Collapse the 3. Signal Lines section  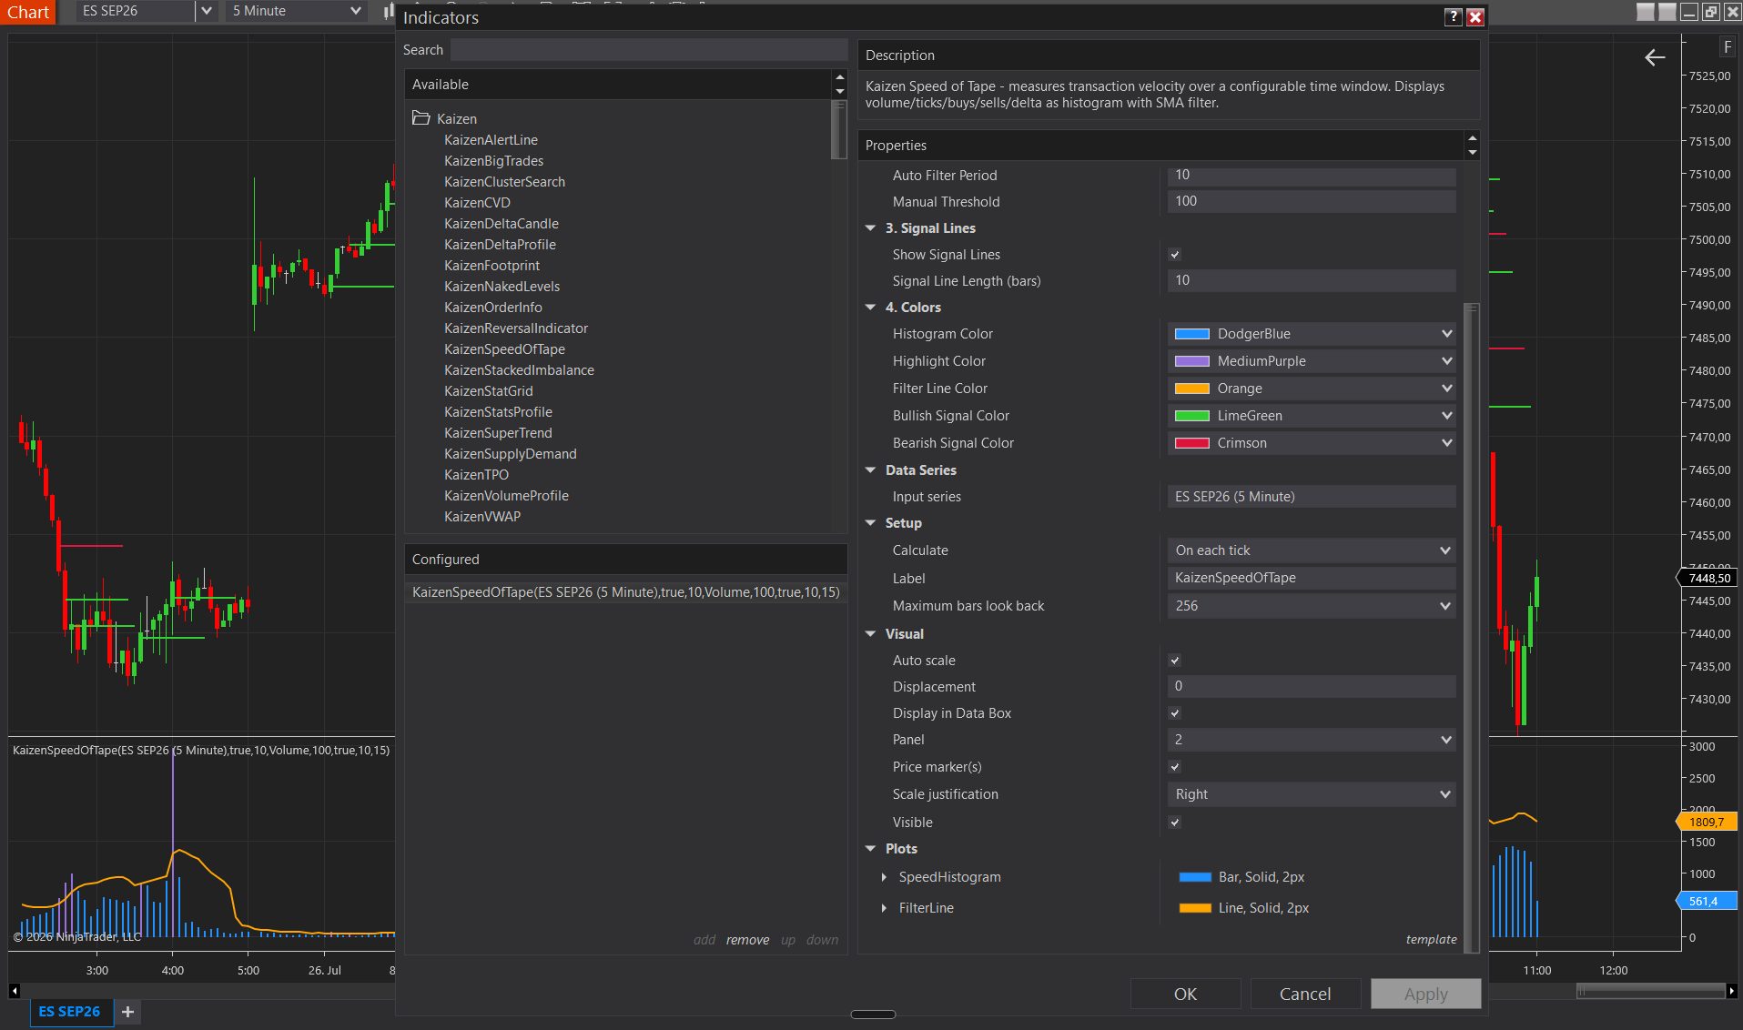pos(870,228)
